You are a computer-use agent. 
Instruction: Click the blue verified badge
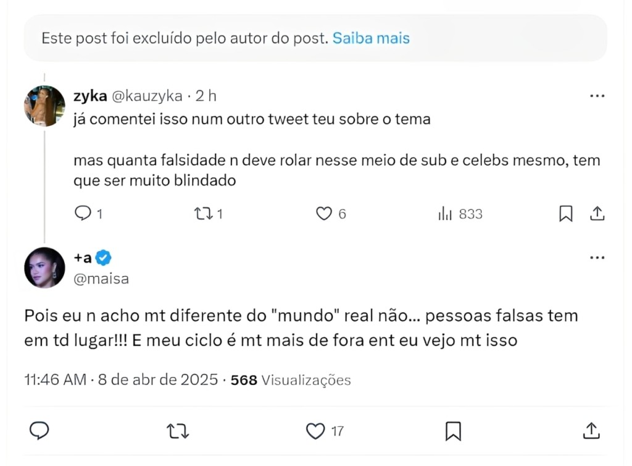104,258
